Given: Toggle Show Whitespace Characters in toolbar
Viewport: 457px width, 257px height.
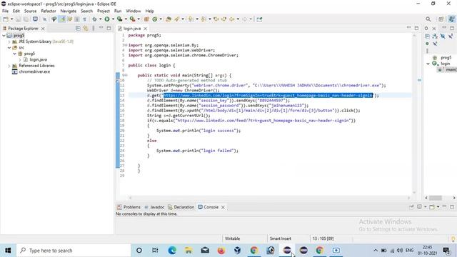Looking at the screenshot, I should (84, 19).
